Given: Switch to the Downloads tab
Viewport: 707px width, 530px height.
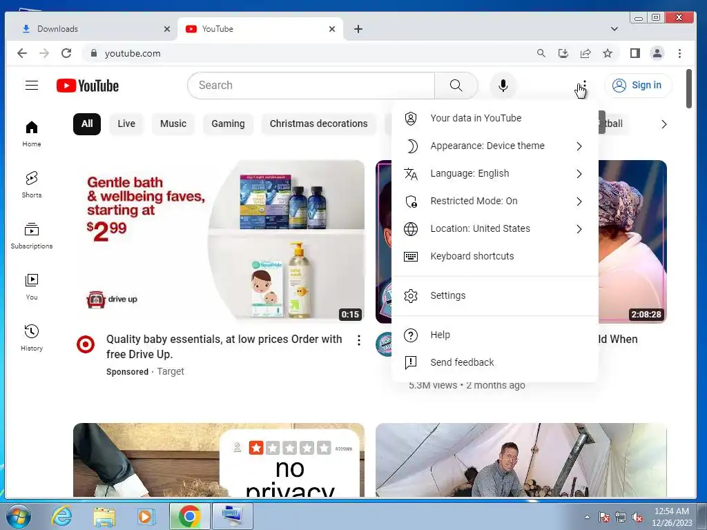Looking at the screenshot, I should pyautogui.click(x=92, y=29).
